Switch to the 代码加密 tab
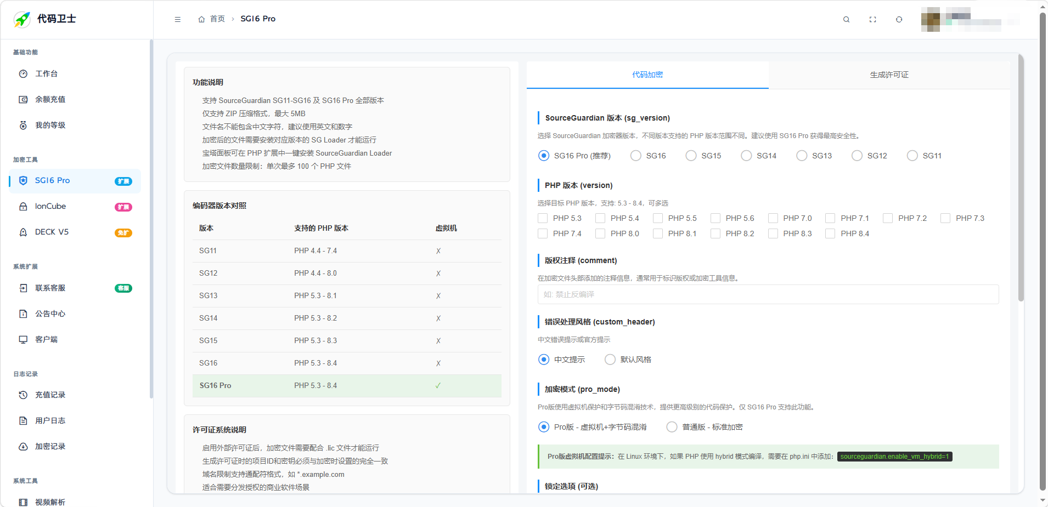Screen dimensions: 1048x507 (647, 75)
